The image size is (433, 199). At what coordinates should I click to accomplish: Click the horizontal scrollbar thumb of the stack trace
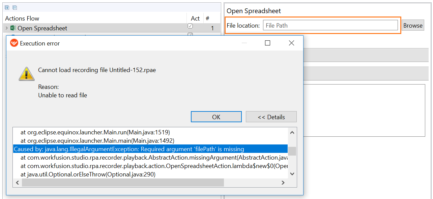coord(123,183)
